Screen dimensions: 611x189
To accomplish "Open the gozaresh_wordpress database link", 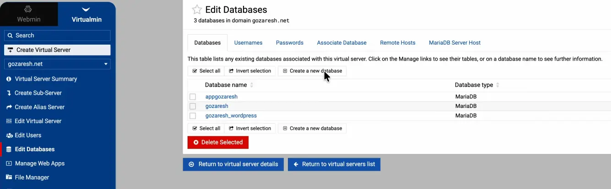I will [231, 116].
